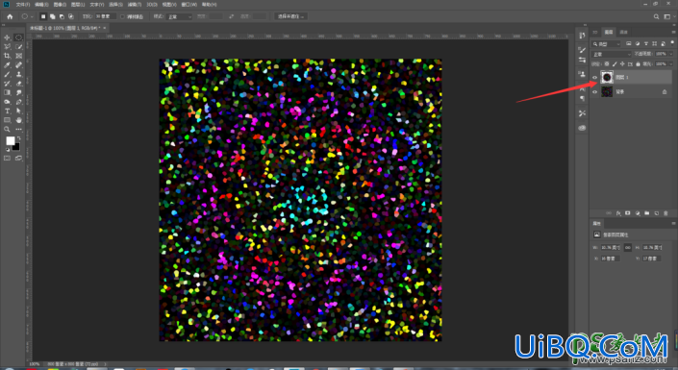The width and height of the screenshot is (678, 370).
Task: Reset default foreground and background colors
Action: 7,150
